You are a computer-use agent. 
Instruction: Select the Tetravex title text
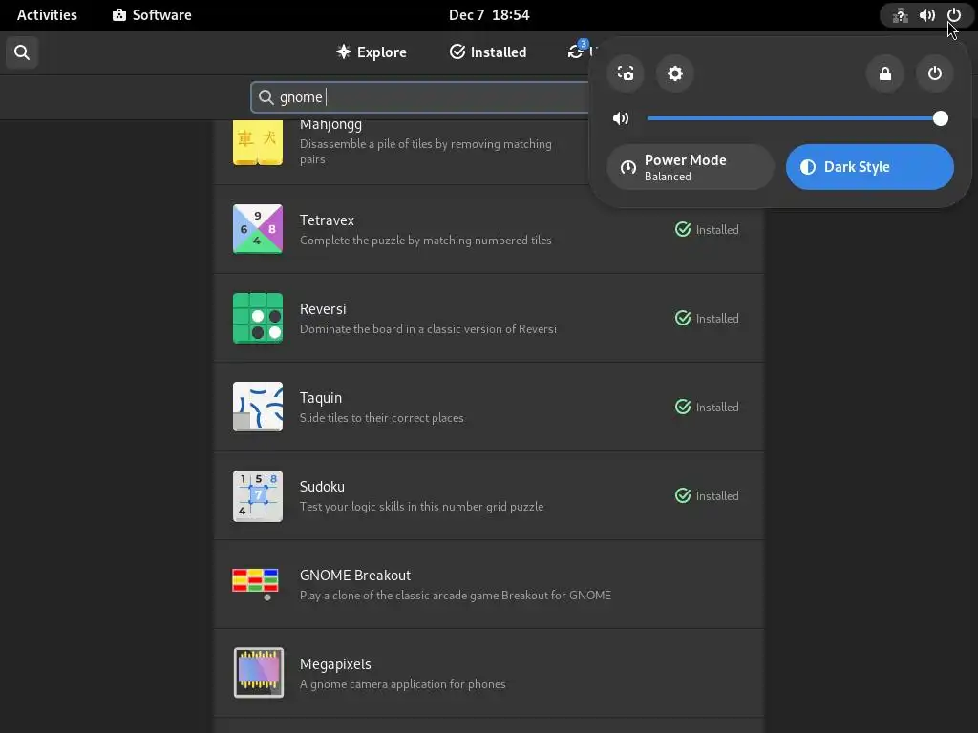click(x=327, y=220)
